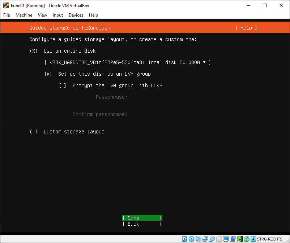Image resolution: width=290 pixels, height=243 pixels.
Task: Click the green CPU chip status icon
Action: tap(240, 239)
